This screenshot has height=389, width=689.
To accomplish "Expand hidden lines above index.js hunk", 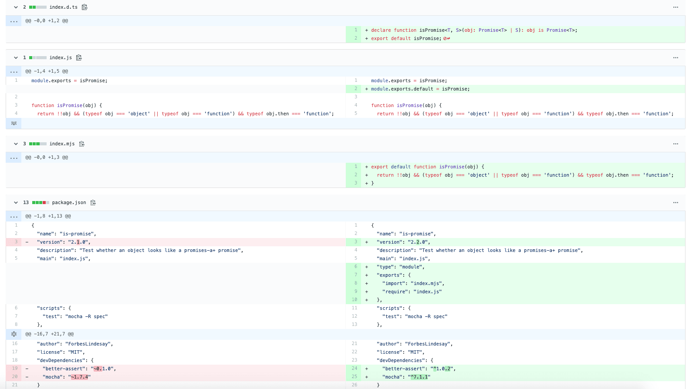I will [14, 71].
